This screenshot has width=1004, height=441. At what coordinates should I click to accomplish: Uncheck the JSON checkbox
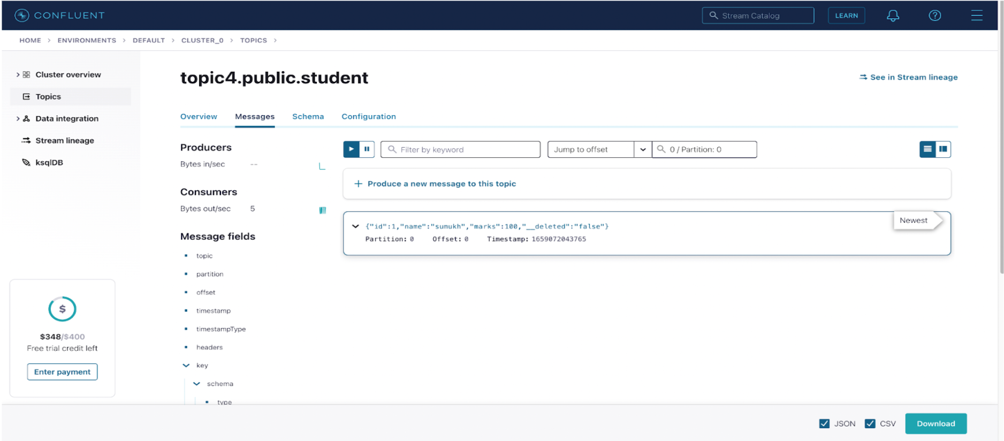point(824,423)
